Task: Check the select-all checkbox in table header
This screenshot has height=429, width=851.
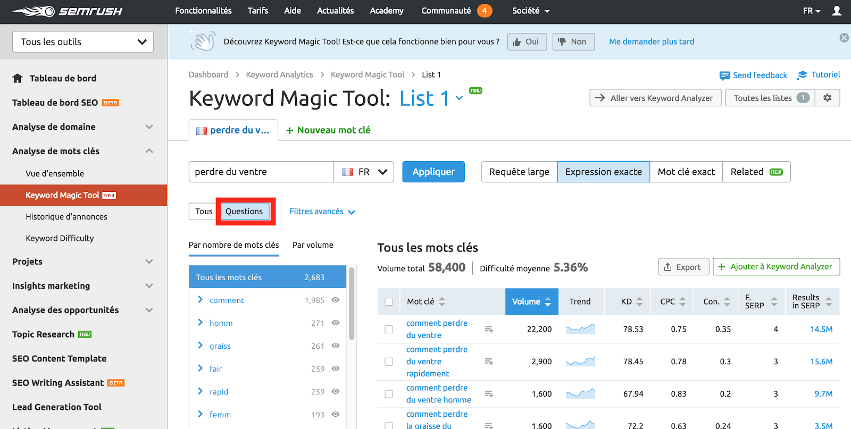Action: pos(389,301)
